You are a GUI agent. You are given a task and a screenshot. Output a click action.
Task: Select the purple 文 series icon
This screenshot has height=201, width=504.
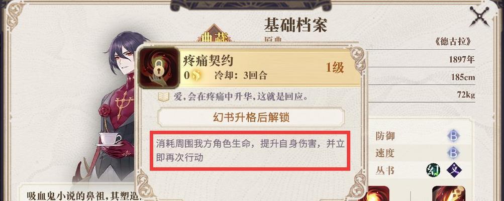(454, 170)
